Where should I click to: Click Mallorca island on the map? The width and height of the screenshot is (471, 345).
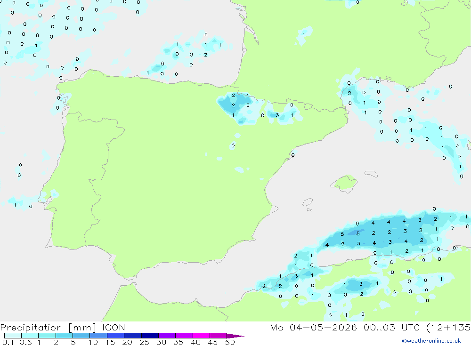point(345,183)
